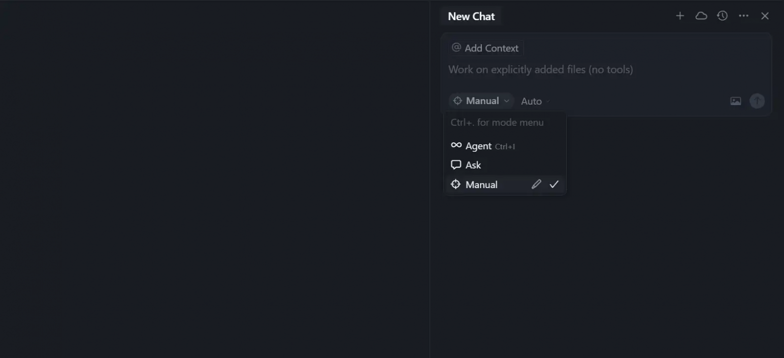This screenshot has height=358, width=784.
Task: Click the speech bubble icon beside Ask
Action: (x=456, y=165)
